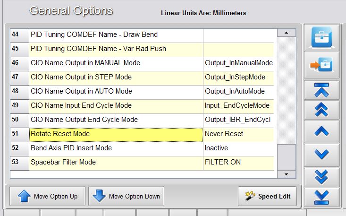The image size is (346, 216).
Task: Click the options table scrollbar thumb
Action: 286,157
